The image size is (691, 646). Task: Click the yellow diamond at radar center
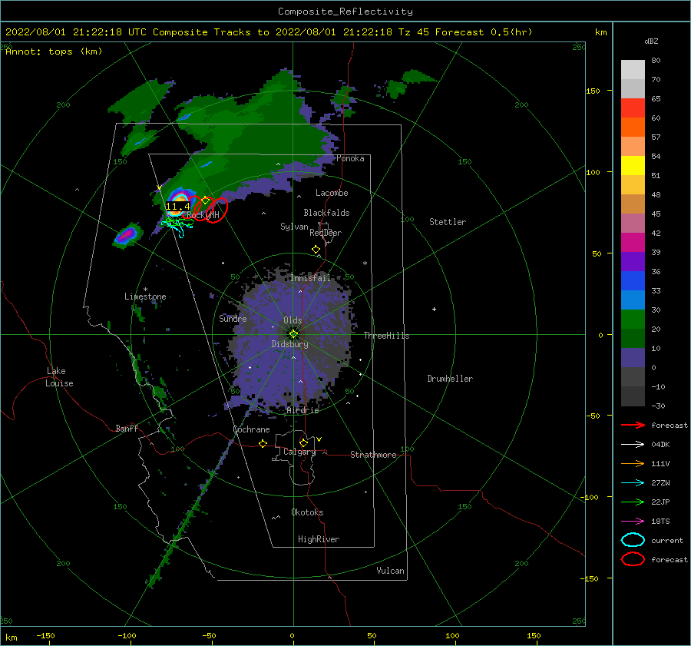click(293, 334)
